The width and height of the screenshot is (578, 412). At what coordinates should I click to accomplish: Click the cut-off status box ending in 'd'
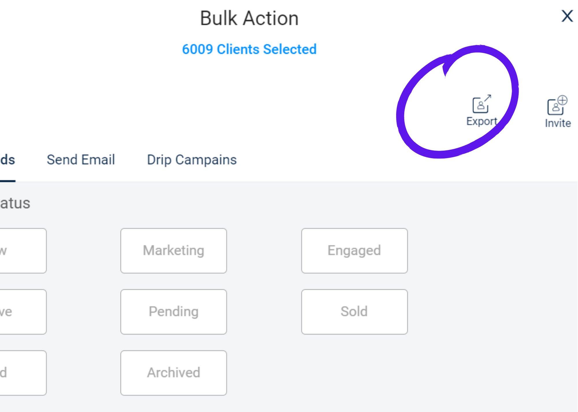coord(23,373)
